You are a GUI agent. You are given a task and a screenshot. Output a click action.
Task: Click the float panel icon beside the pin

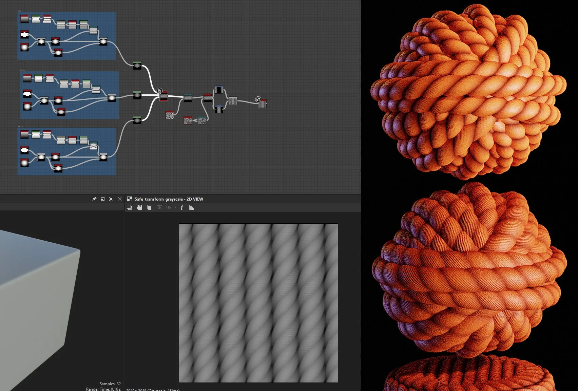pyautogui.click(x=103, y=199)
